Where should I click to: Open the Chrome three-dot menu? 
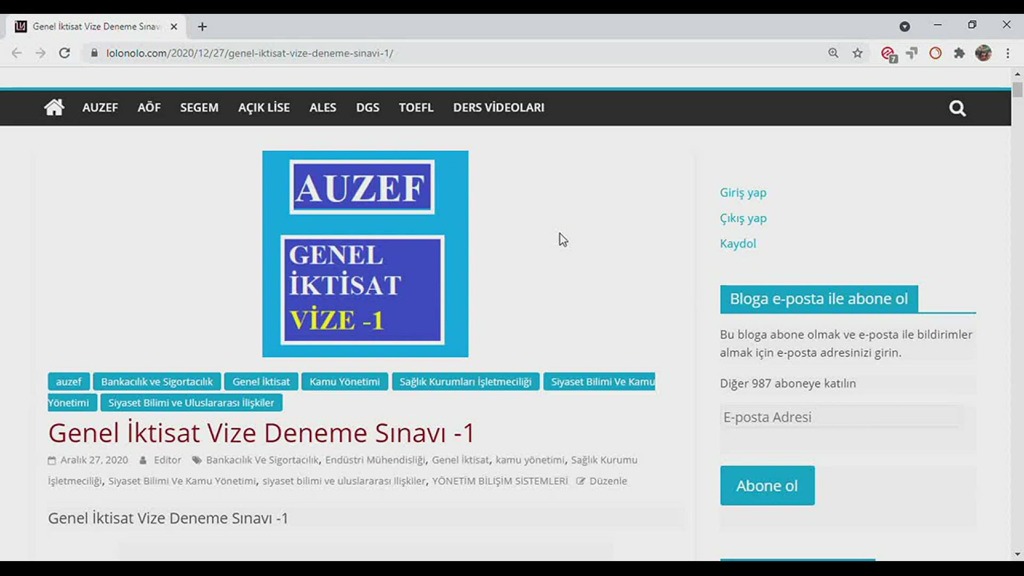tap(1007, 53)
